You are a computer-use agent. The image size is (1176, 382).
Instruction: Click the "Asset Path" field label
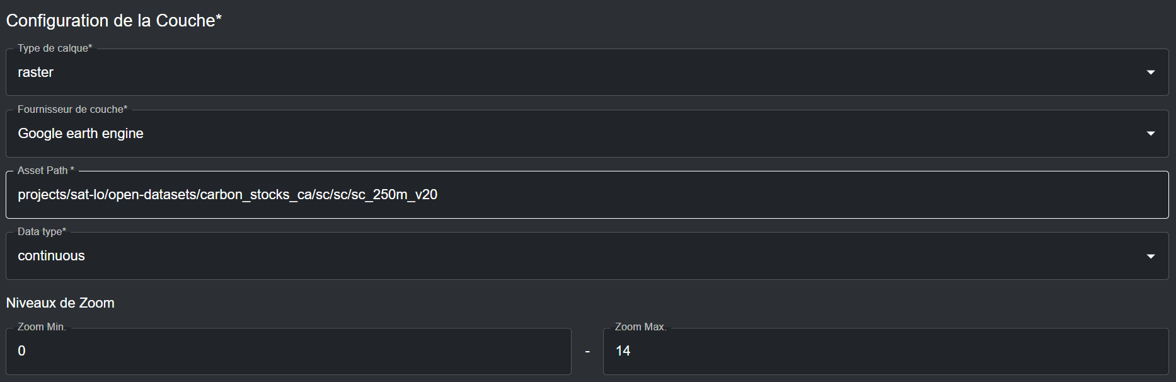45,171
